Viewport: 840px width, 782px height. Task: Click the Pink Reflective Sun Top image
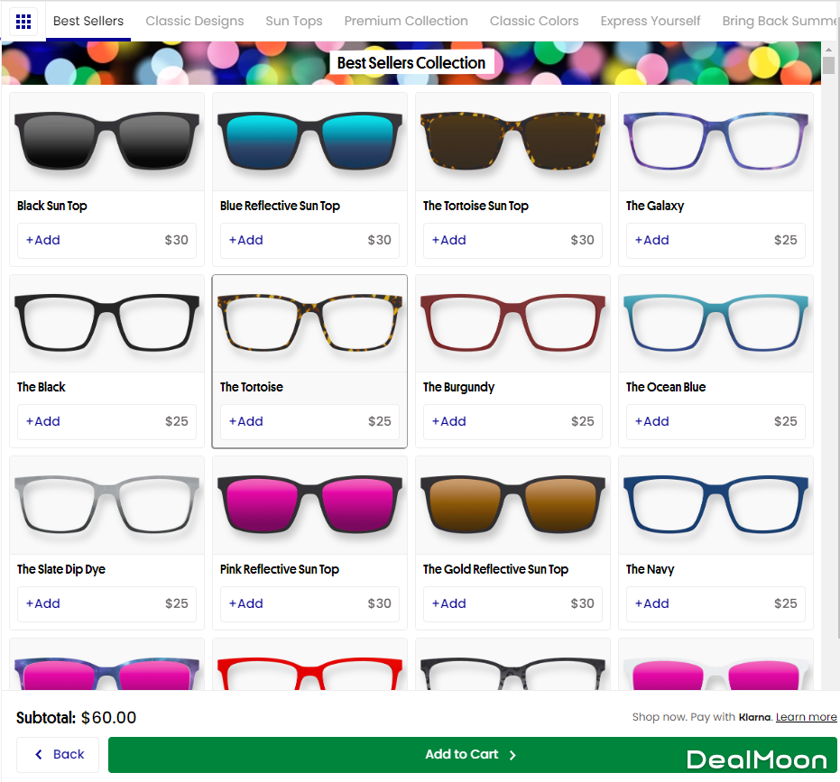309,505
